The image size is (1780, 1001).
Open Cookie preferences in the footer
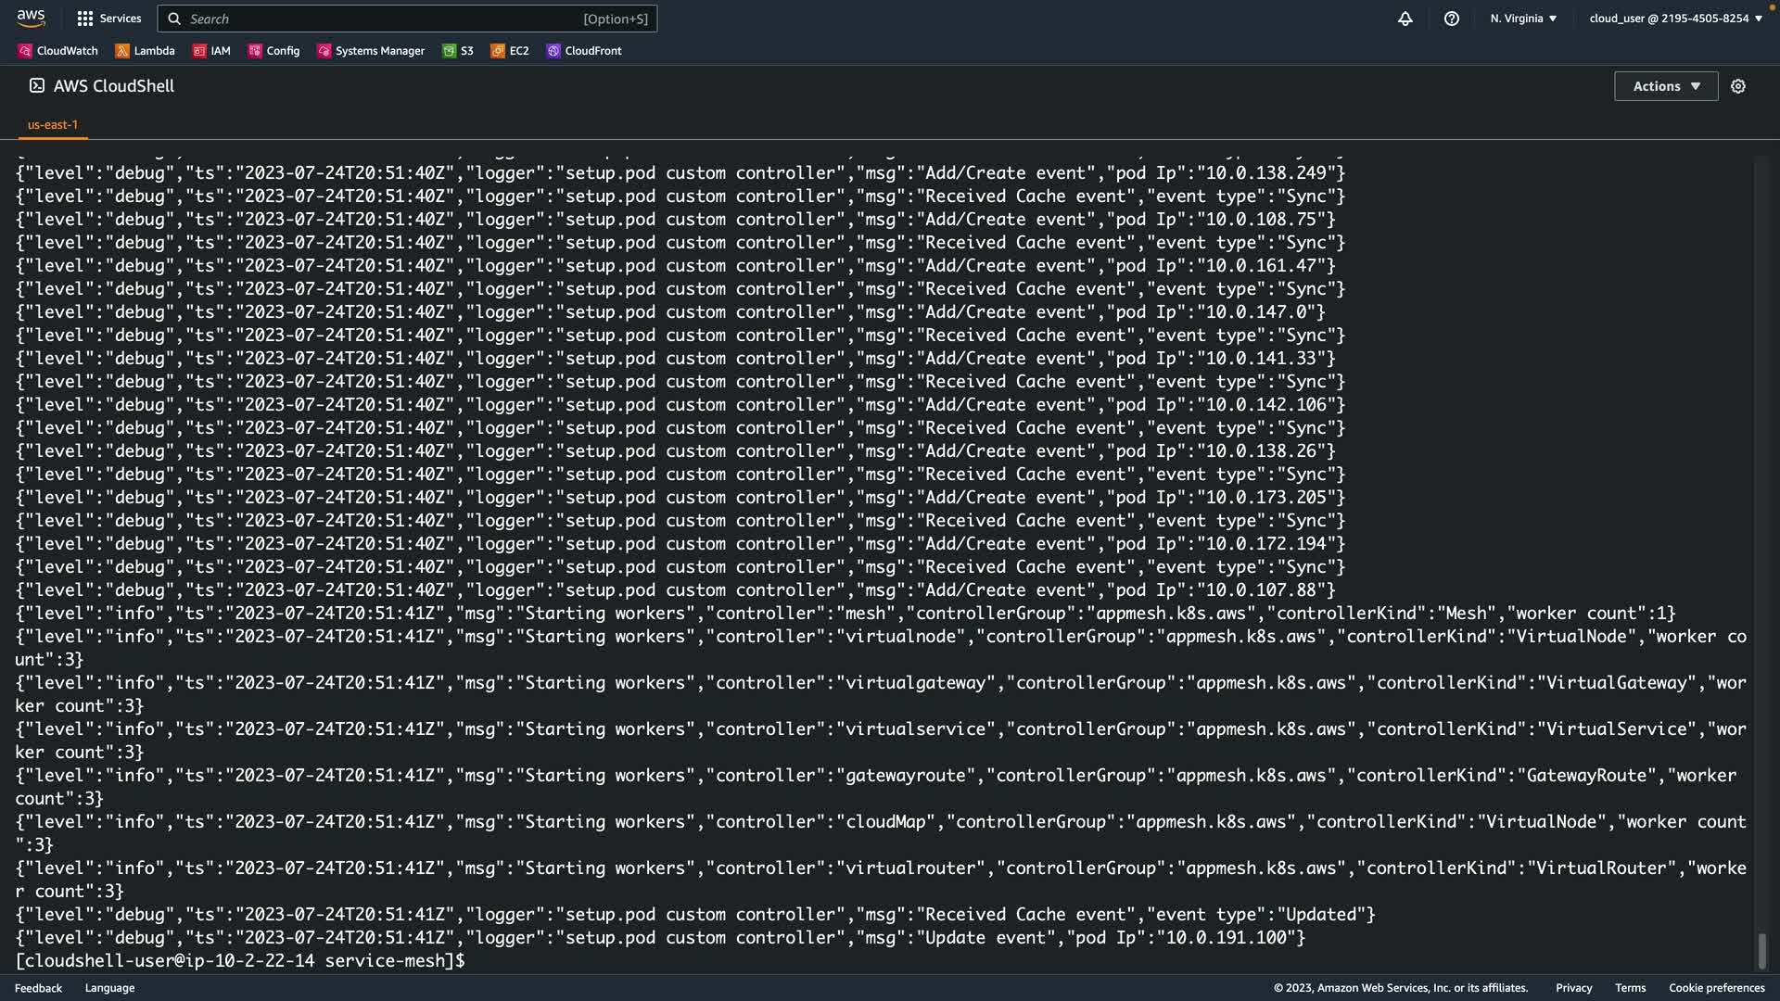pyautogui.click(x=1716, y=988)
